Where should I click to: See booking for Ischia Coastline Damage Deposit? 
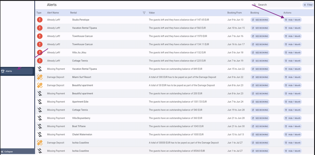click(x=260, y=142)
